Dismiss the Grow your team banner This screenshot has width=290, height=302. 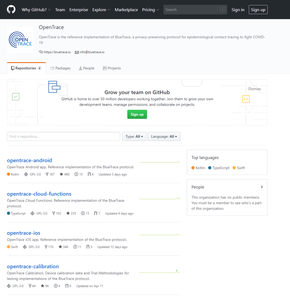point(254,89)
